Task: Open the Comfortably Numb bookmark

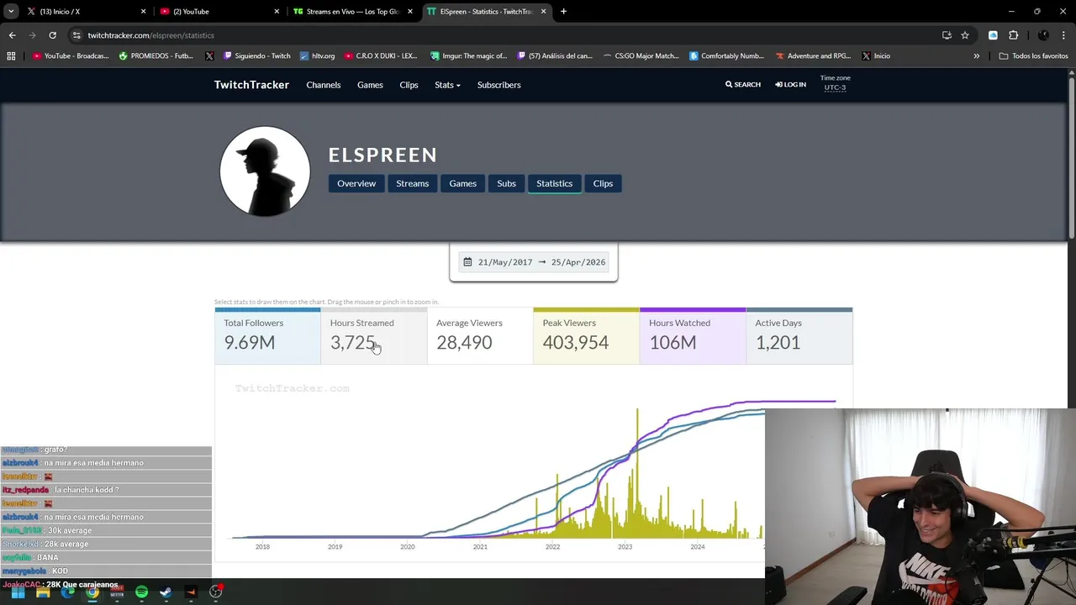Action: [727, 56]
